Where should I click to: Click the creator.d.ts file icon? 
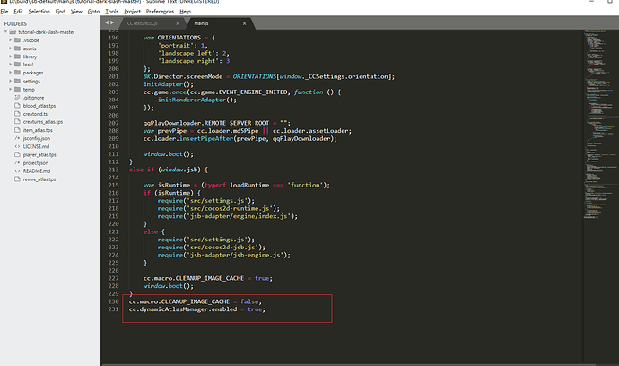(17, 114)
